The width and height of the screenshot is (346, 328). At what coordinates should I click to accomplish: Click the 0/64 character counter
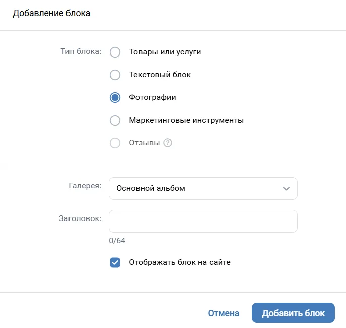point(117,241)
